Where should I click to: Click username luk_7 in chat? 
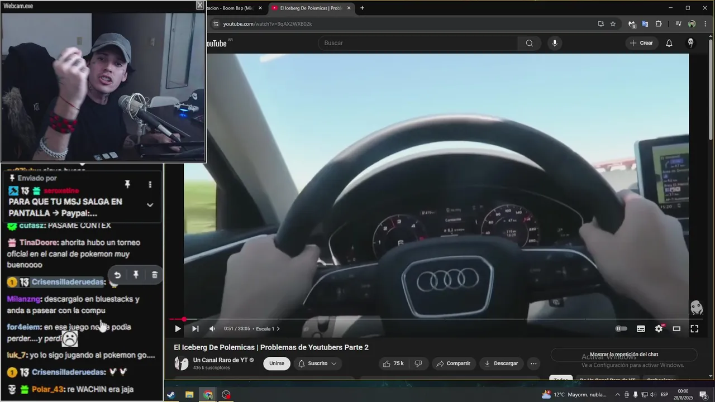click(x=16, y=355)
